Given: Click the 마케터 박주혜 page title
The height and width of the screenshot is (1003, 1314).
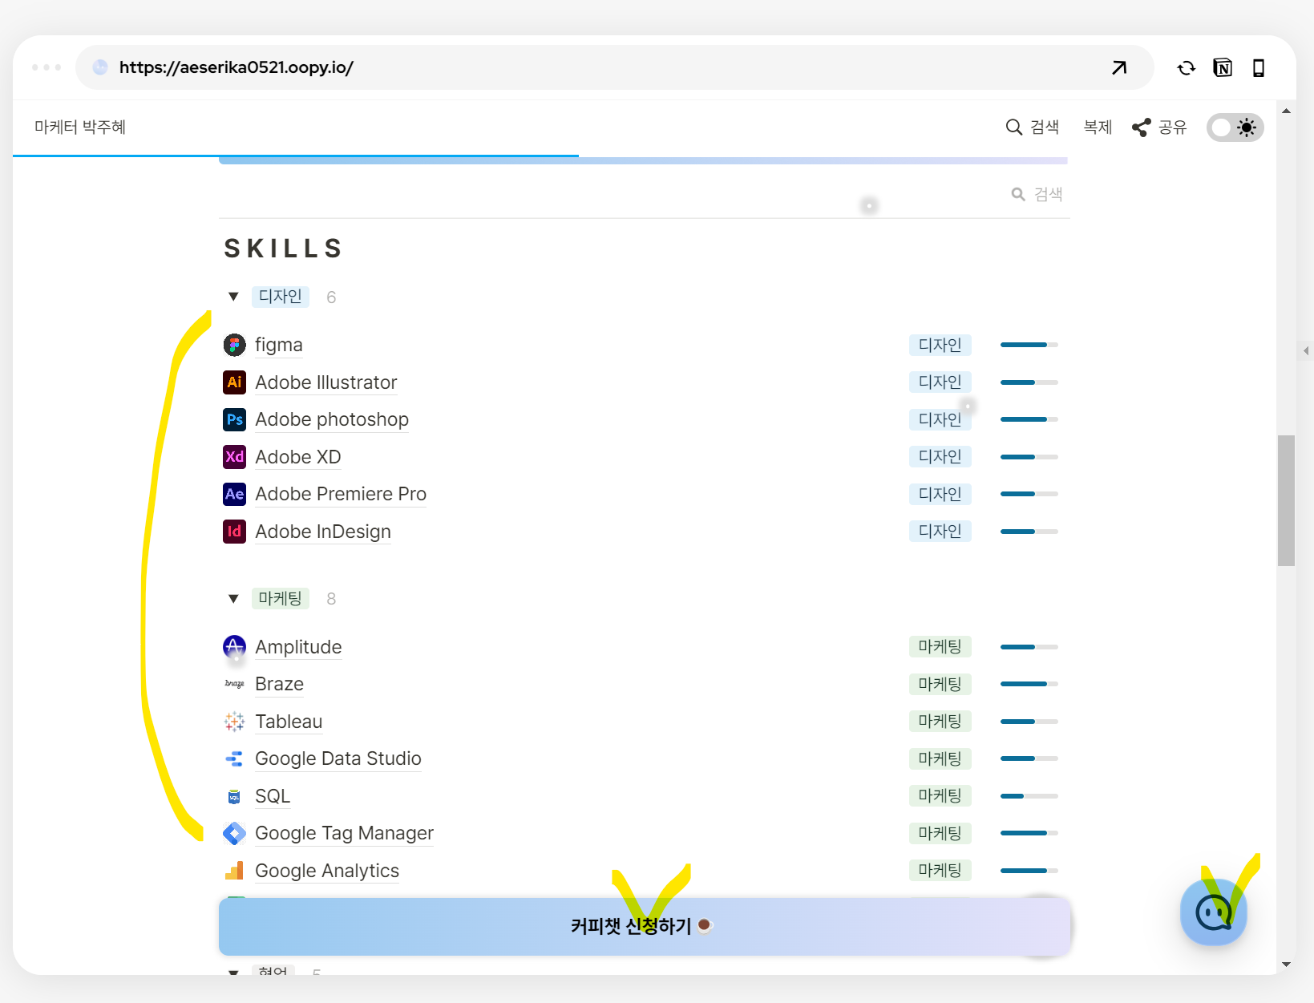Looking at the screenshot, I should tap(80, 127).
